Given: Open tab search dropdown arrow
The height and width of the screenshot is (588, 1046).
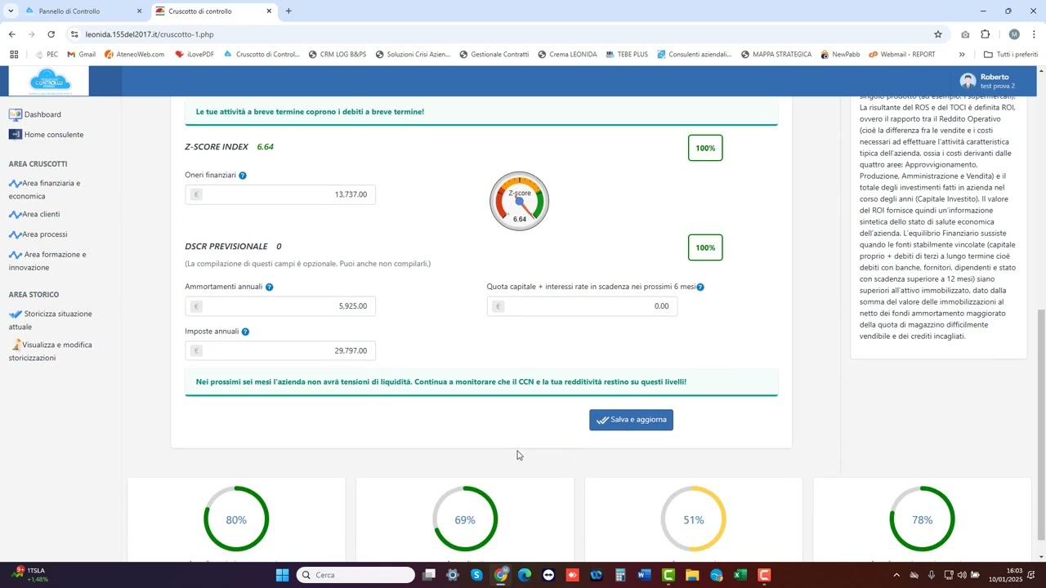Looking at the screenshot, I should (11, 11).
